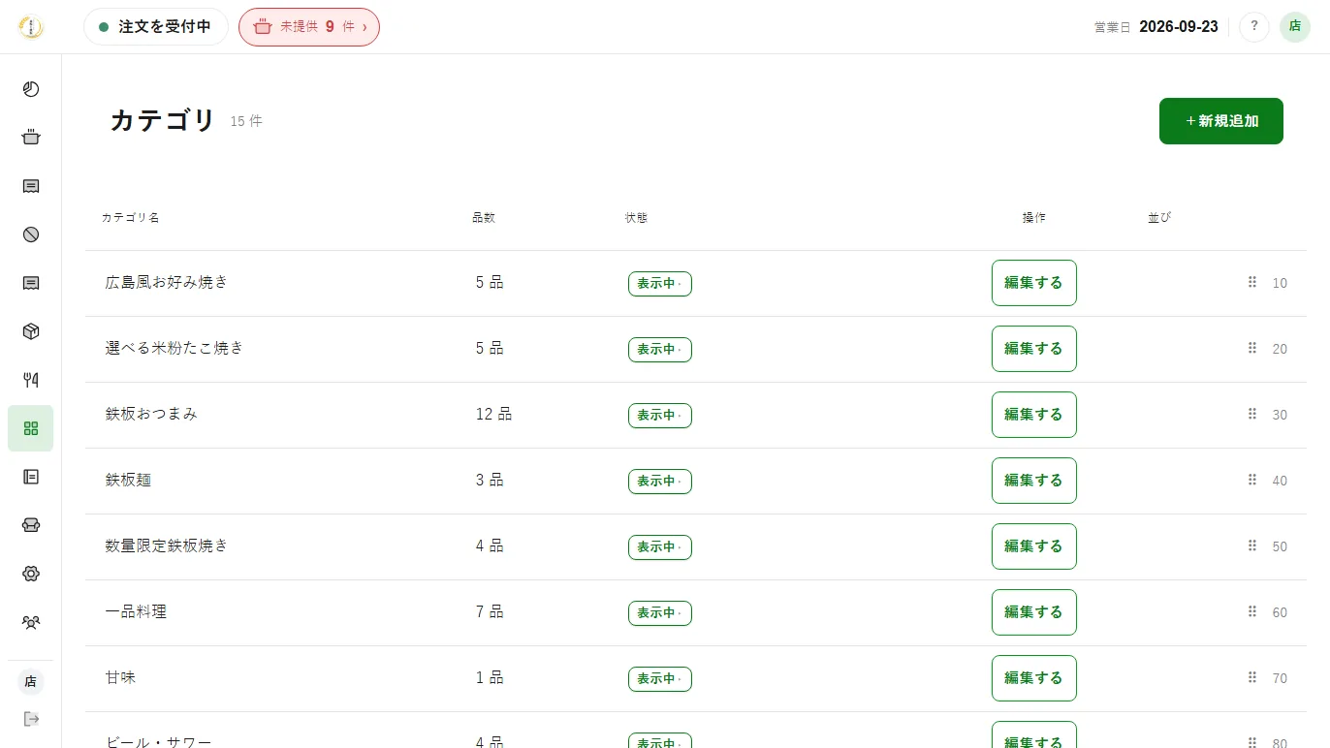Open the 店 avatar in the top bar
1330x748 pixels.
click(x=1295, y=27)
